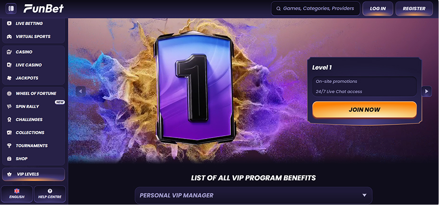Expand the Personal VIP Manager dropdown
This screenshot has width=439, height=205.
[253, 195]
